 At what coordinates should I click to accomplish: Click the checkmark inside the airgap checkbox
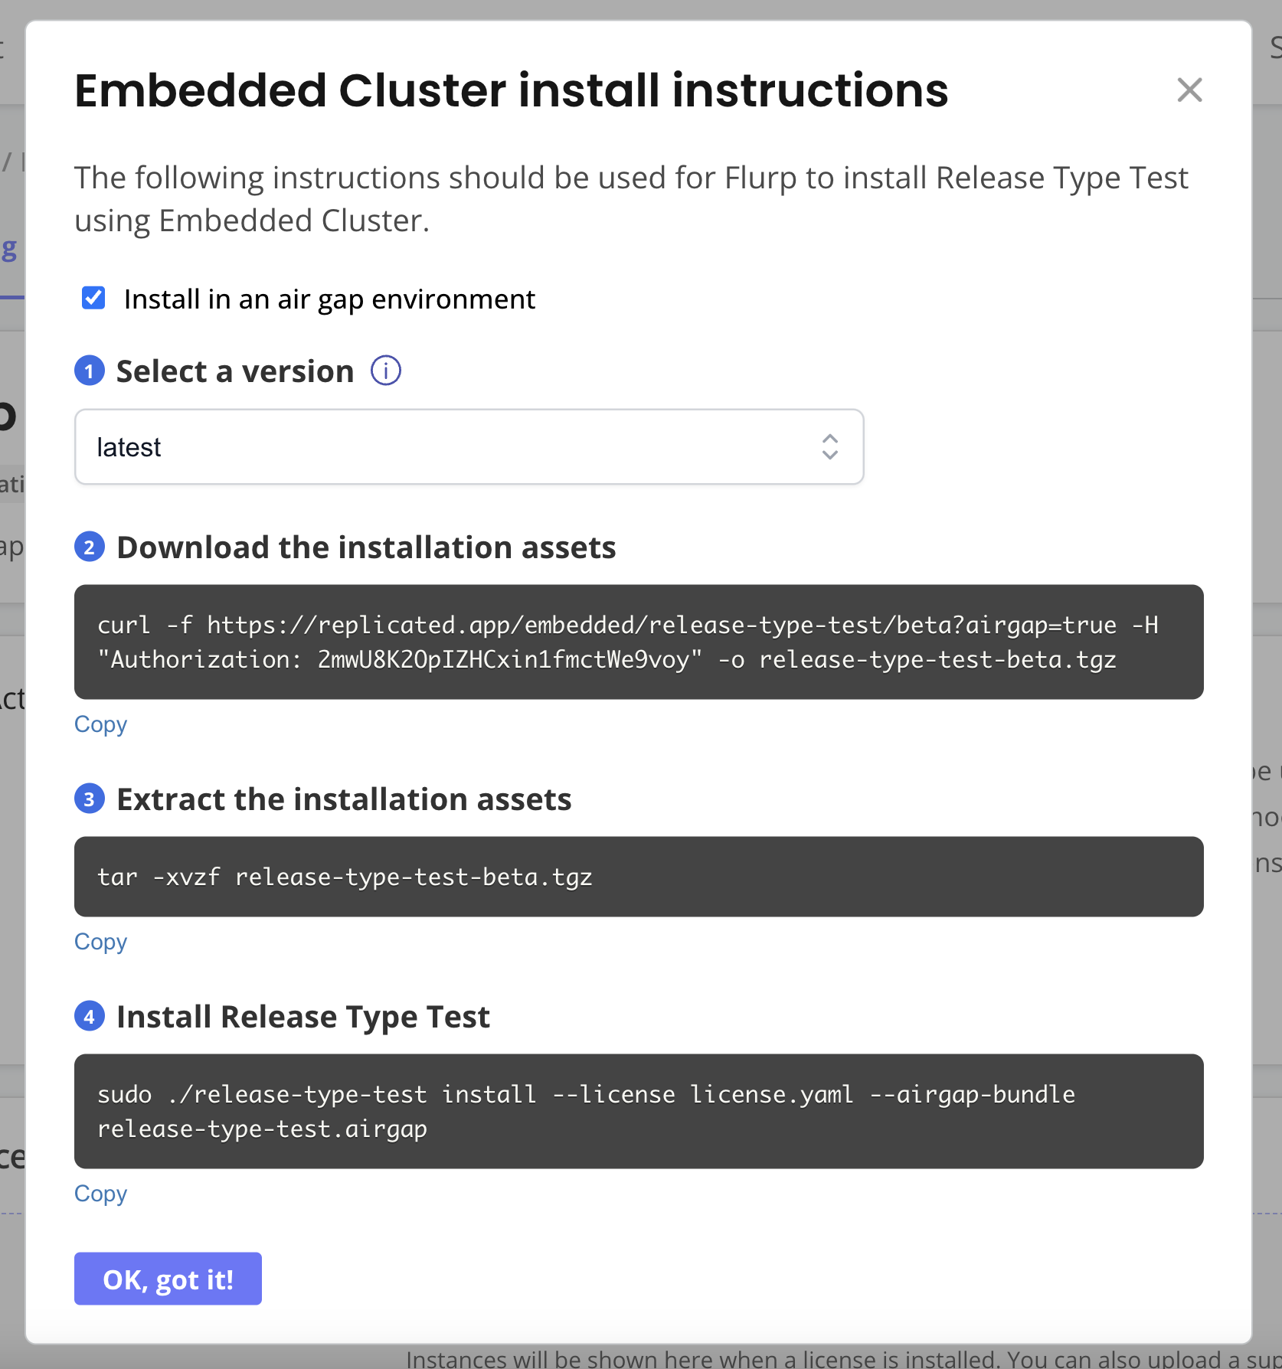[x=93, y=298]
